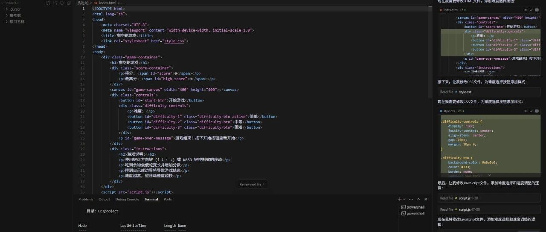Click the DOCTYPE html line in editor
The image size is (546, 232).
point(108,9)
